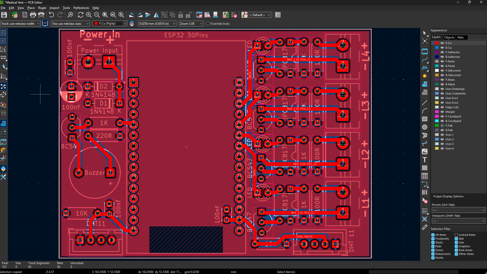Screen dimensions: 487x274
Task: Open the Zoom 5.00 dropdown
Action: coord(191,24)
